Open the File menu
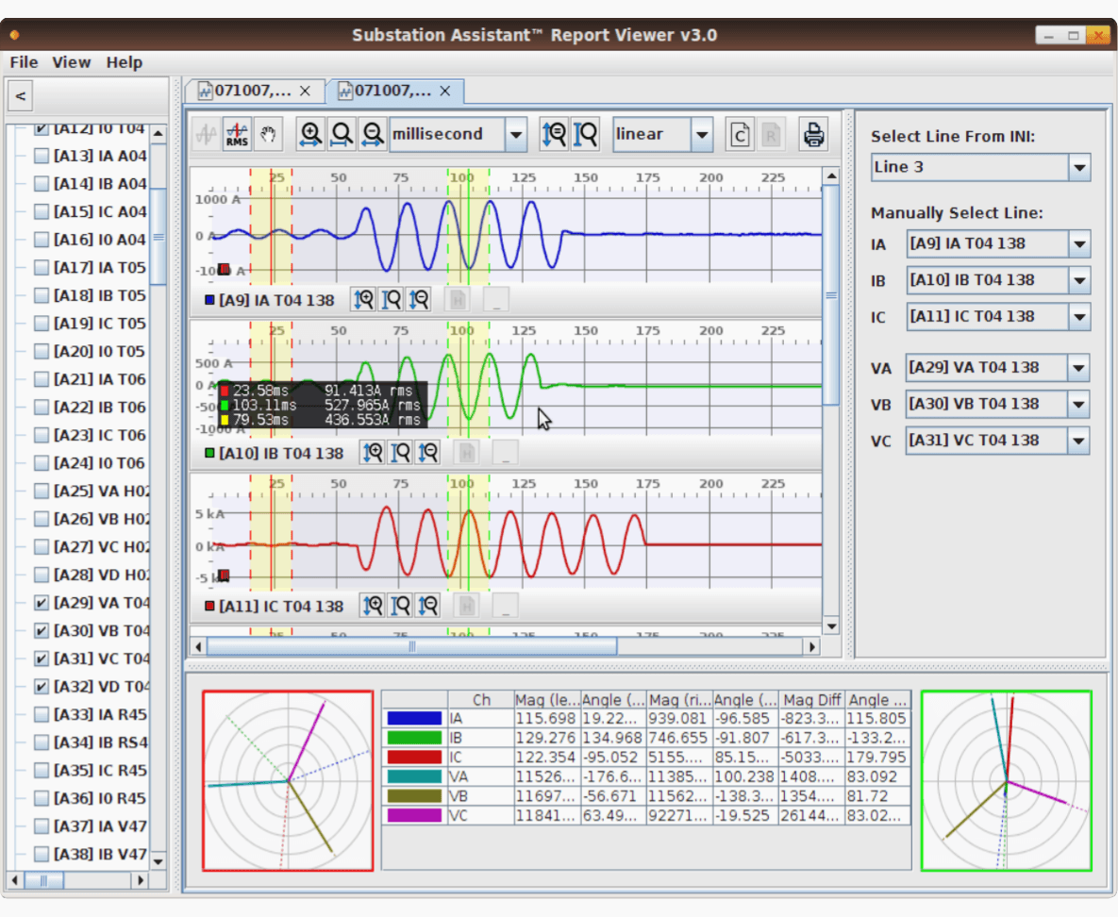The height and width of the screenshot is (917, 1118). point(25,62)
